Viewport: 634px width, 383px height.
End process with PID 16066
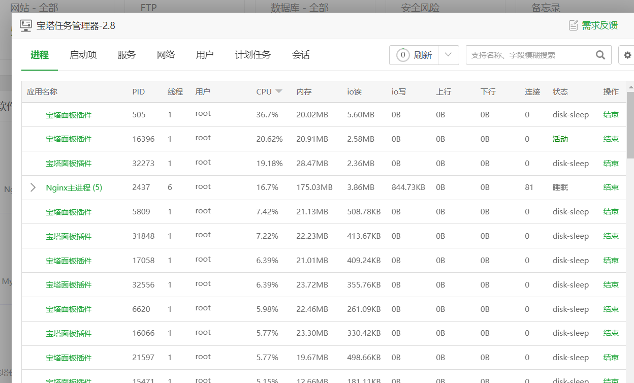click(611, 333)
